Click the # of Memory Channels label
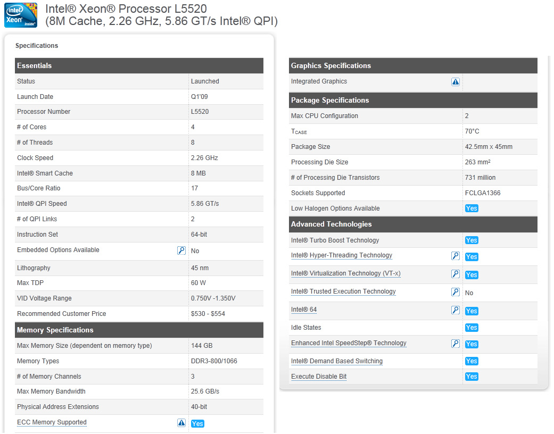This screenshot has height=434, width=554. [x=49, y=377]
